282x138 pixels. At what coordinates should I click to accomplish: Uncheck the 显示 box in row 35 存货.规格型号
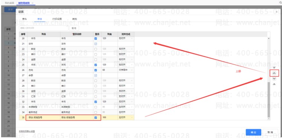pyautogui.click(x=96, y=118)
